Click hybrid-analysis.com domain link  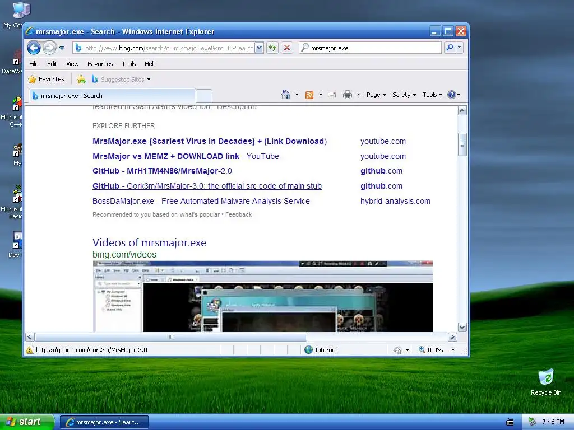click(395, 201)
